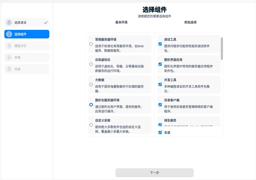This screenshot has height=180, width=256.
Task: Go to step 1 选择语言
Action: coord(27,22)
